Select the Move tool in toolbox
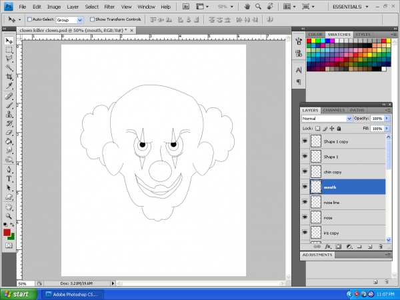Image resolution: width=400 pixels, height=300 pixels. pos(9,41)
